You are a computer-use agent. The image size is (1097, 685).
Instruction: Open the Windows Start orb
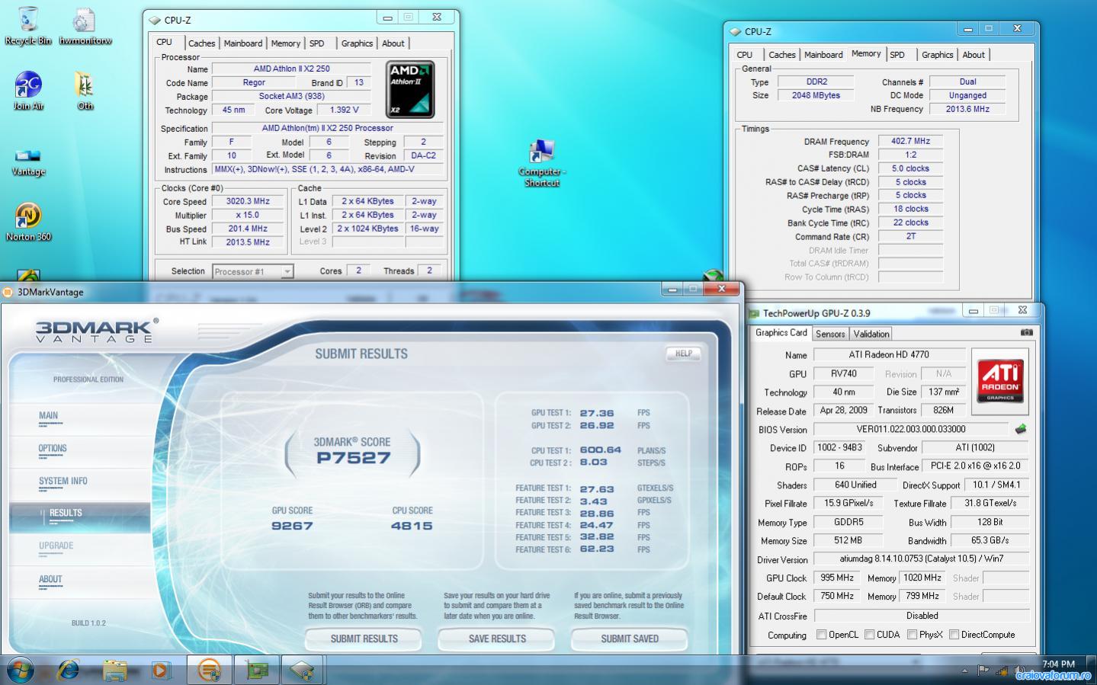point(19,671)
